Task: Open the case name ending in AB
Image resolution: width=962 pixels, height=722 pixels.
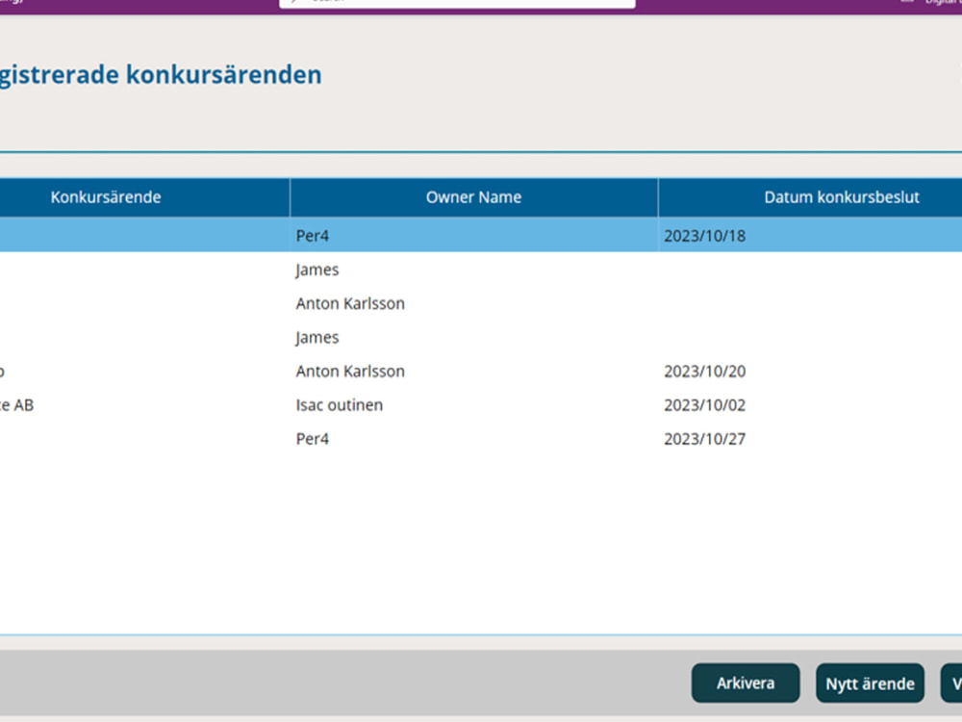Action: (16, 405)
